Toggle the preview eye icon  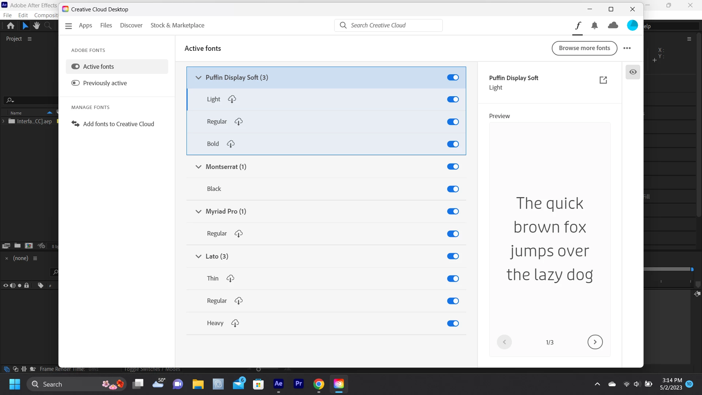[633, 72]
